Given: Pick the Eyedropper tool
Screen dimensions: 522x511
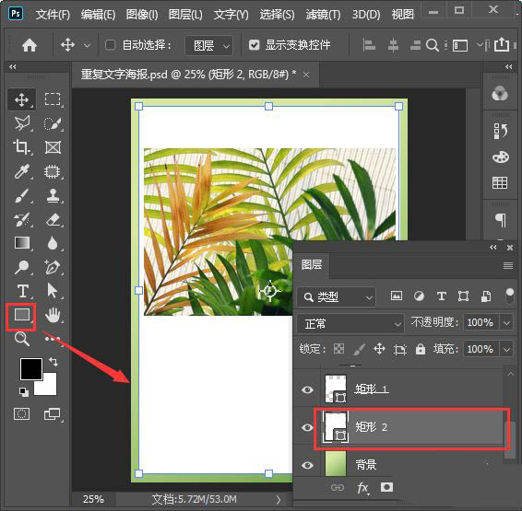Looking at the screenshot, I should 21,171.
